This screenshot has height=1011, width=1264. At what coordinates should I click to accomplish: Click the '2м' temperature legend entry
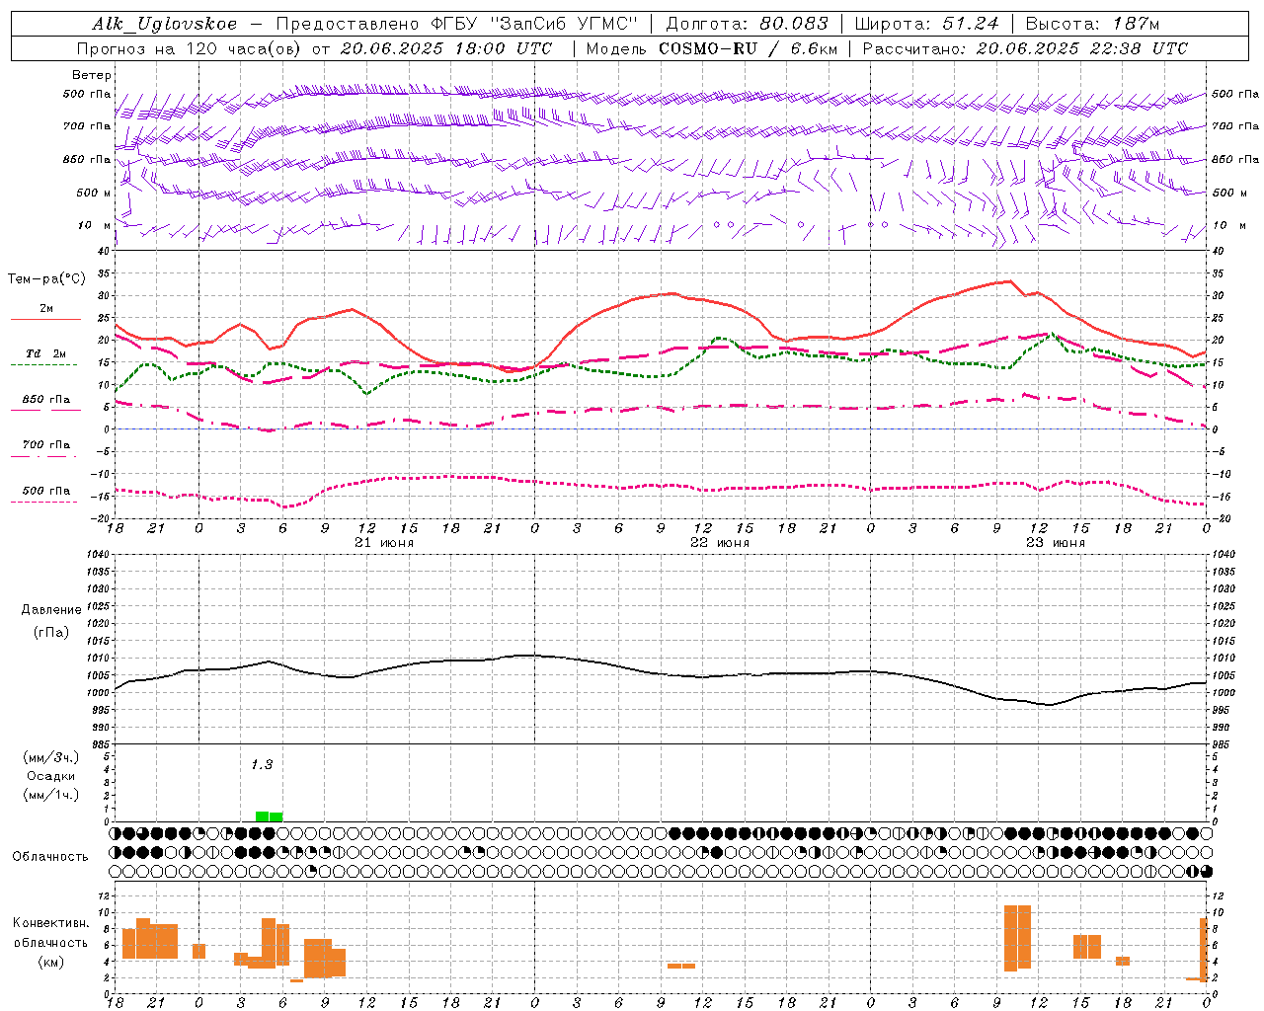[46, 309]
